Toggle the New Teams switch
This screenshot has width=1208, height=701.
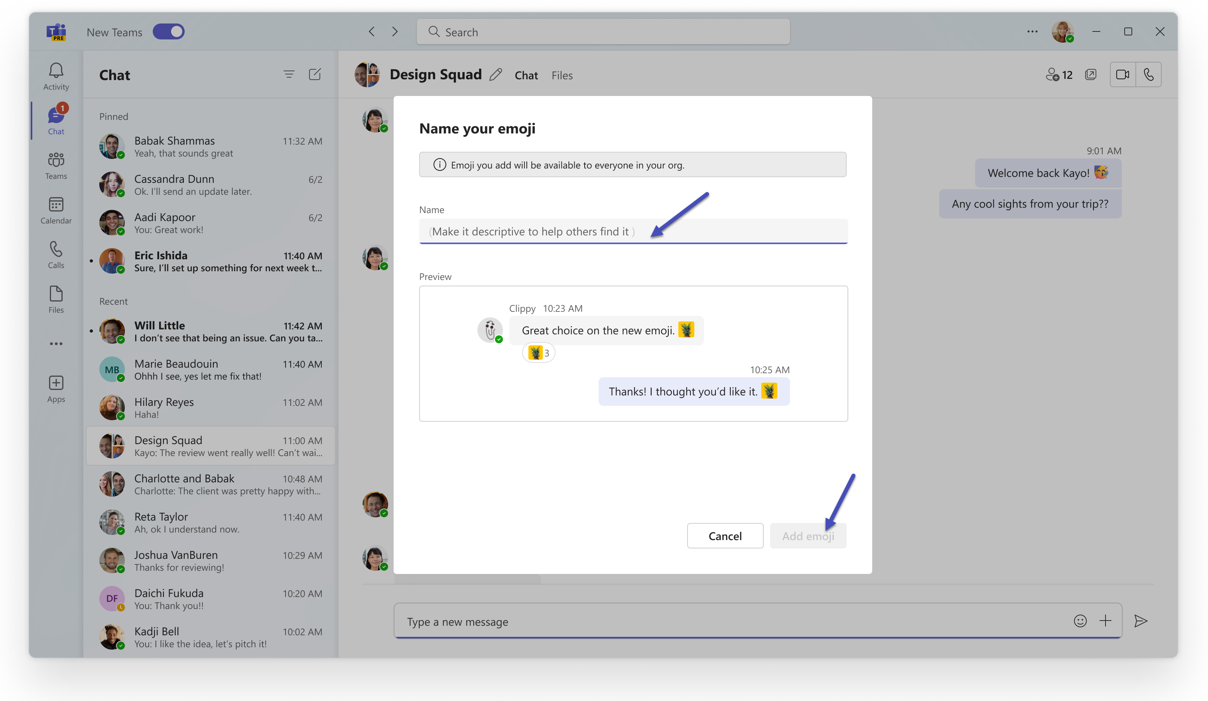tap(168, 32)
